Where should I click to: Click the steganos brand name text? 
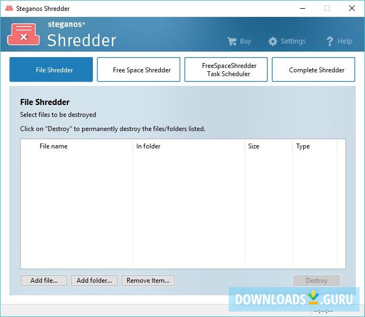(x=67, y=24)
